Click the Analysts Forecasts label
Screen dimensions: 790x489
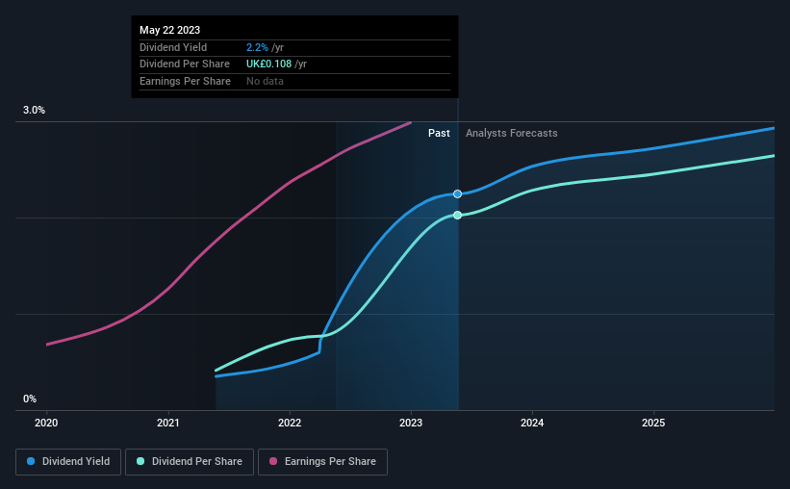(511, 133)
